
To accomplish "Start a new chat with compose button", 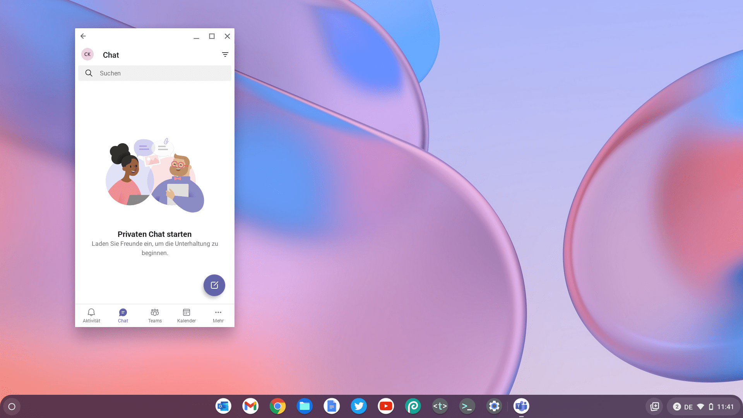I will [x=214, y=285].
